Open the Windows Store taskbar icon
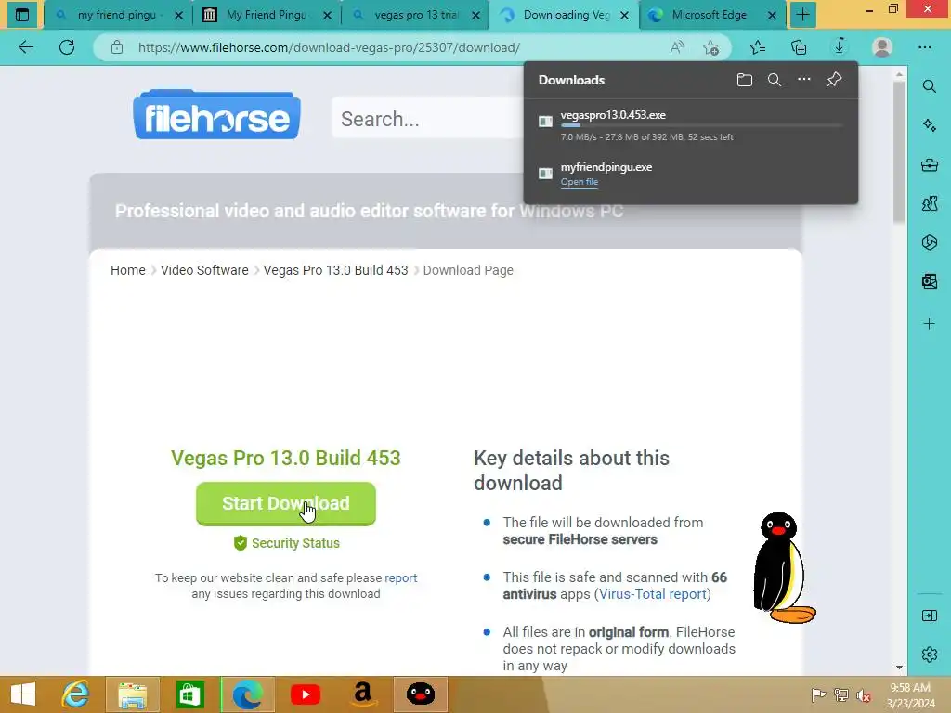This screenshot has width=951, height=713. point(189,694)
